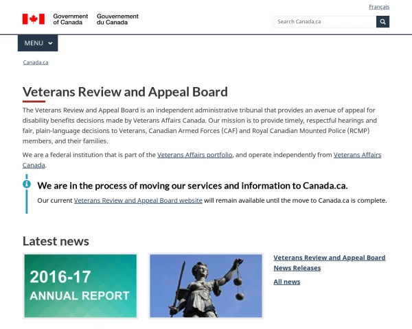Open the 2016-17 Annual Report thumbnail
This screenshot has width=412, height=329.
pos(80,286)
